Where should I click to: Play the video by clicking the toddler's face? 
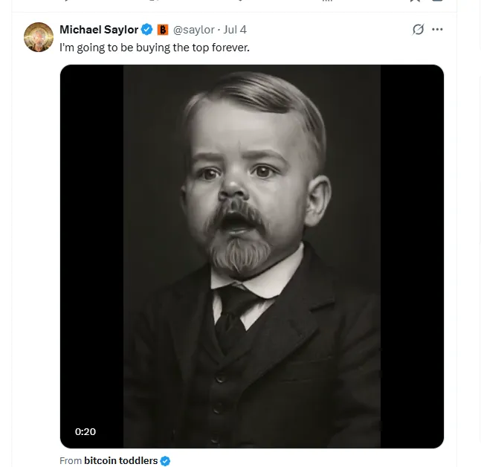pyautogui.click(x=245, y=178)
